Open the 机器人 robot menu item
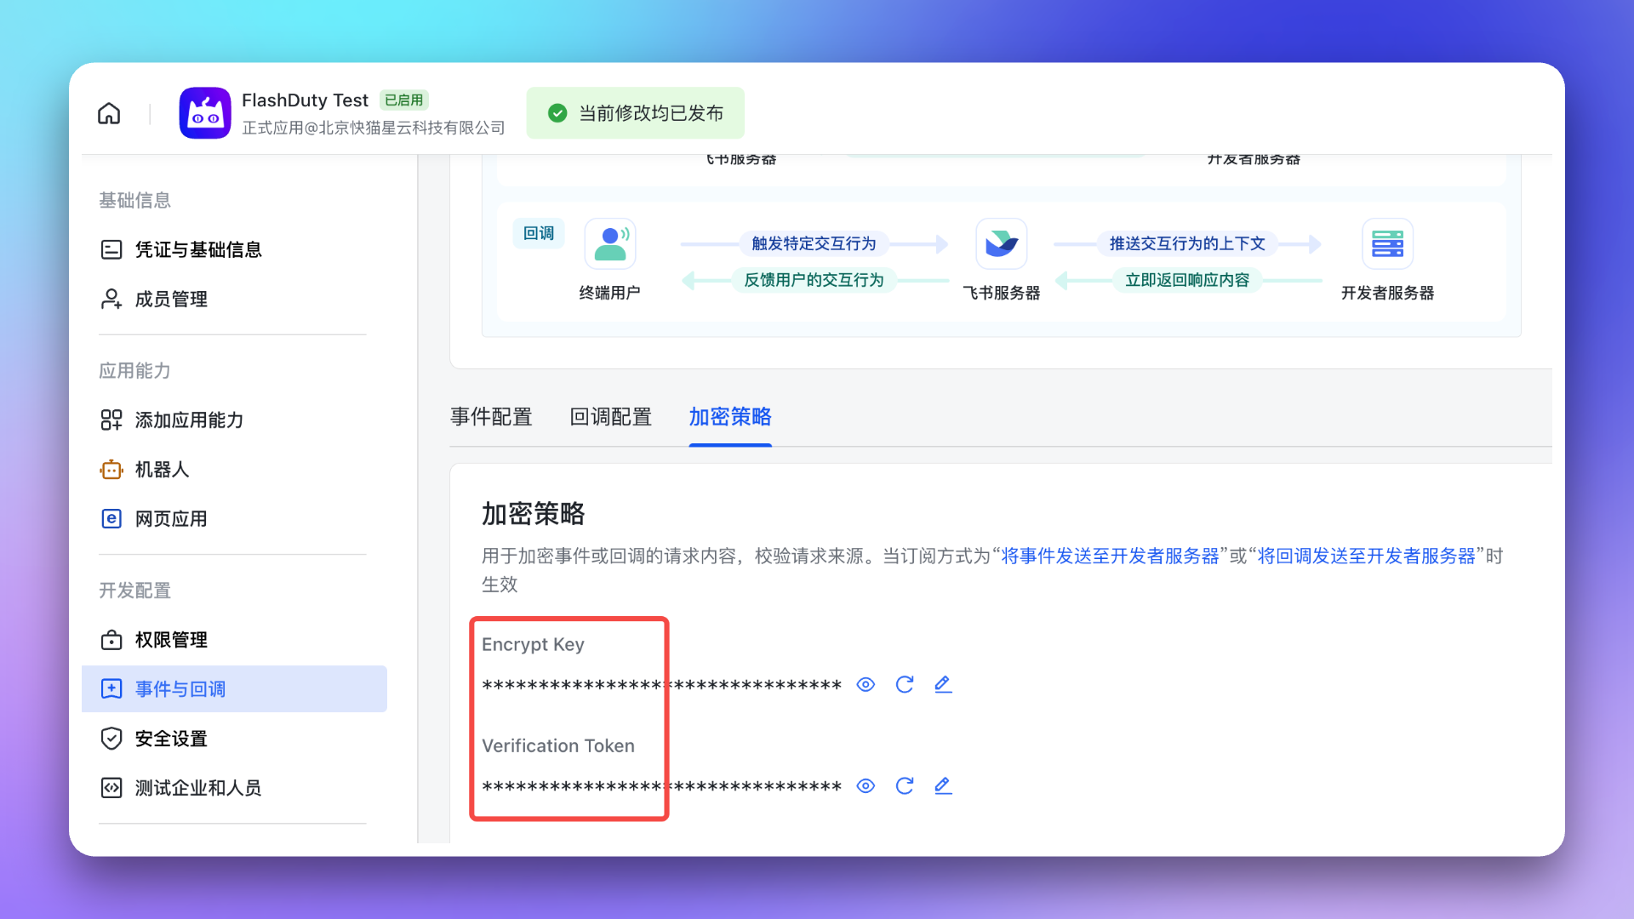 coord(162,470)
